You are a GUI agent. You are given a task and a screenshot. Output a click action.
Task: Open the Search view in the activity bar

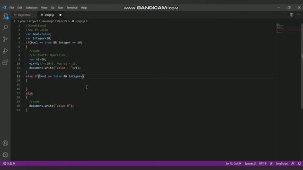(5, 27)
